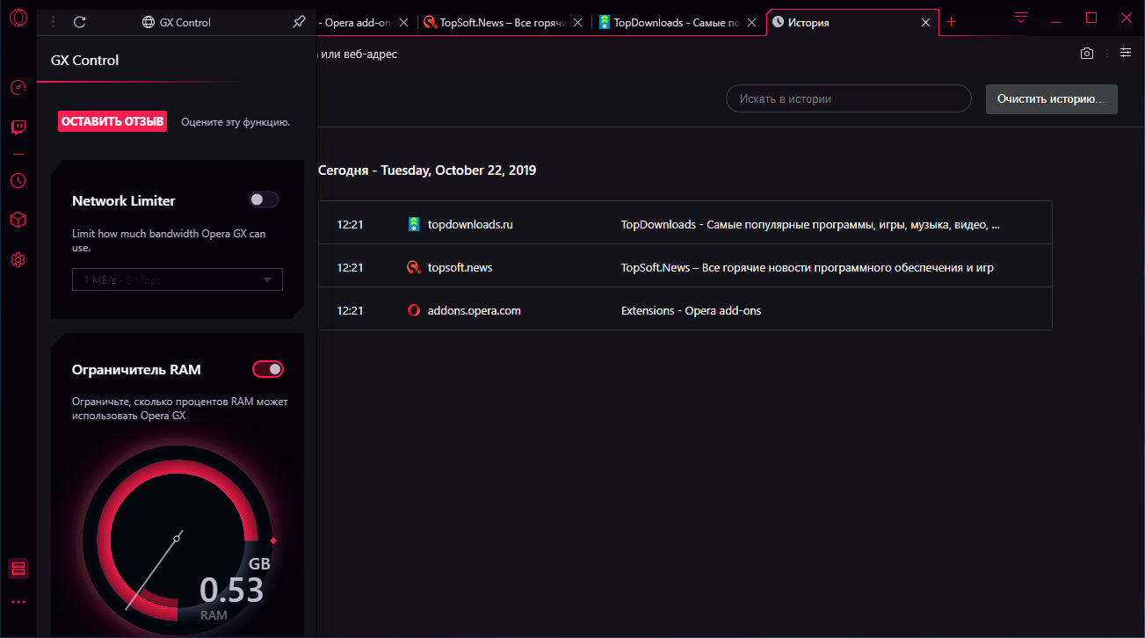Open the tab list menu icon
Image resolution: width=1145 pixels, height=638 pixels.
tap(1021, 18)
